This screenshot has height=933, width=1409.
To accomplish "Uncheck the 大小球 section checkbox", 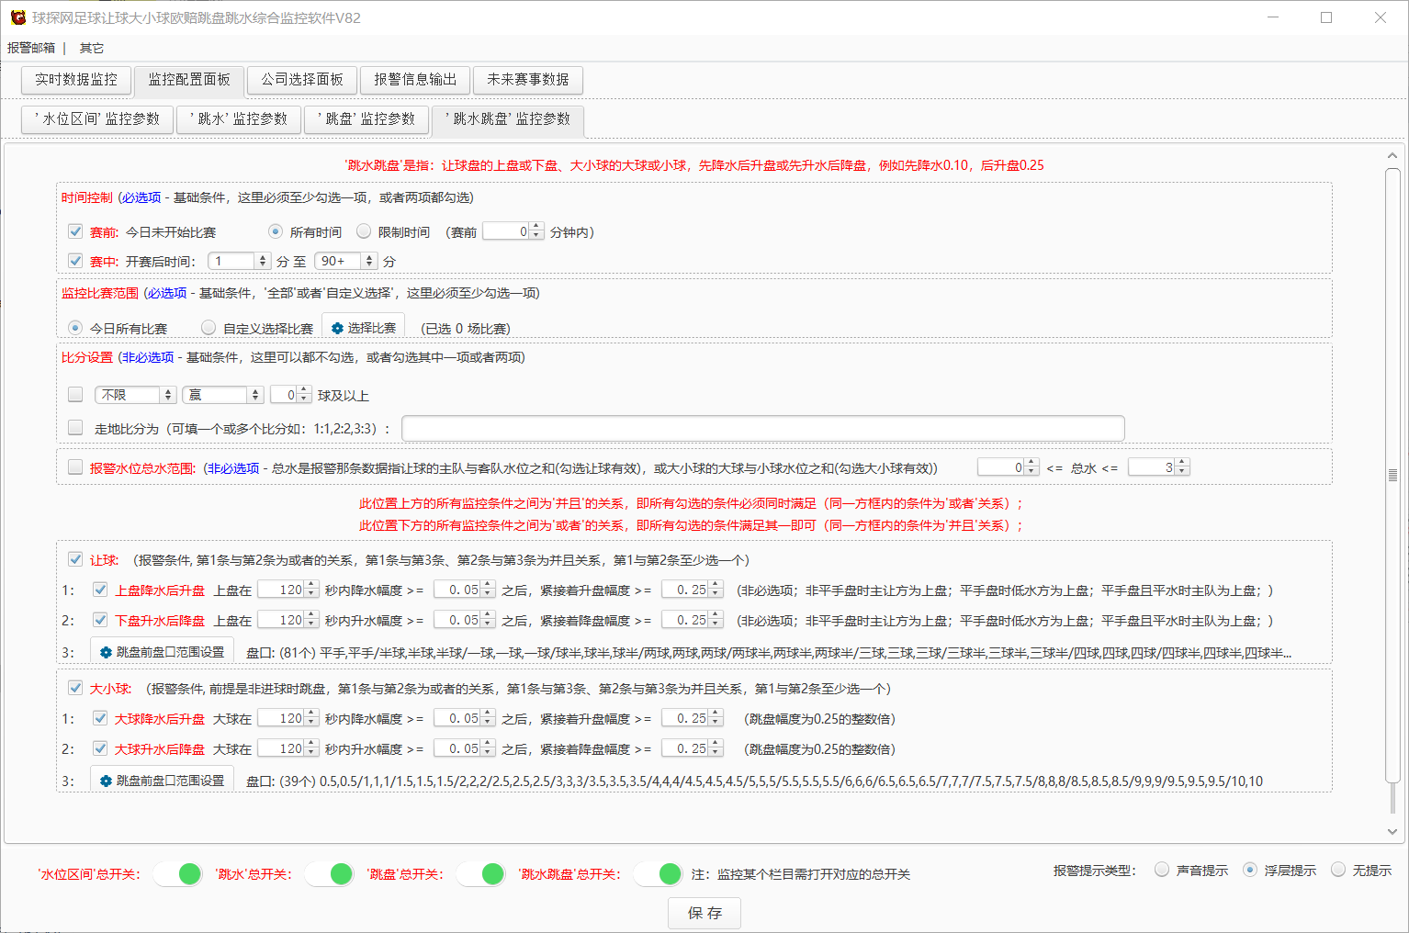I will pyautogui.click(x=75, y=688).
